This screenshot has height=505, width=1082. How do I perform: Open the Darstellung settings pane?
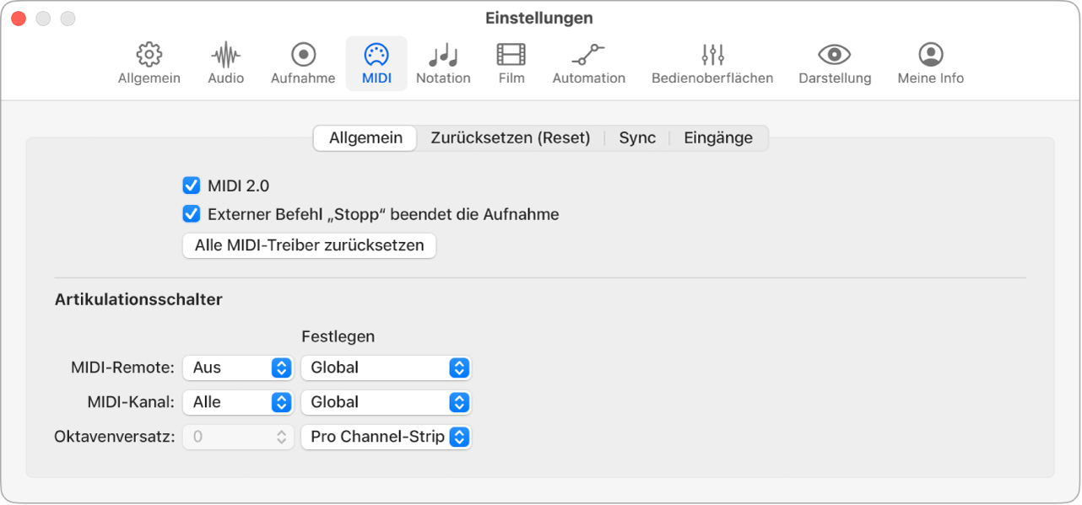click(835, 63)
